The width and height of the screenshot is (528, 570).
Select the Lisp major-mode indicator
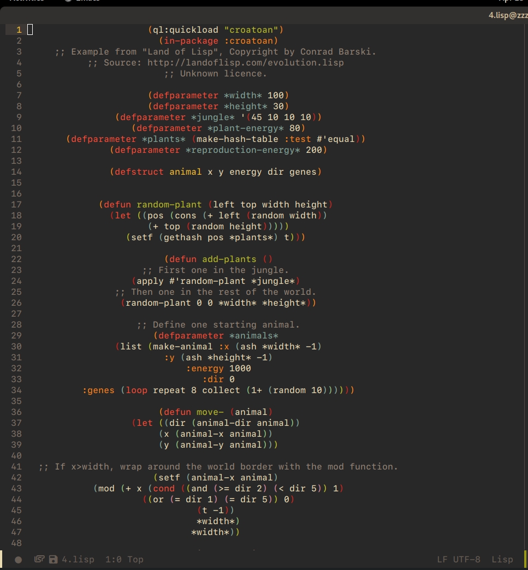coord(502,559)
